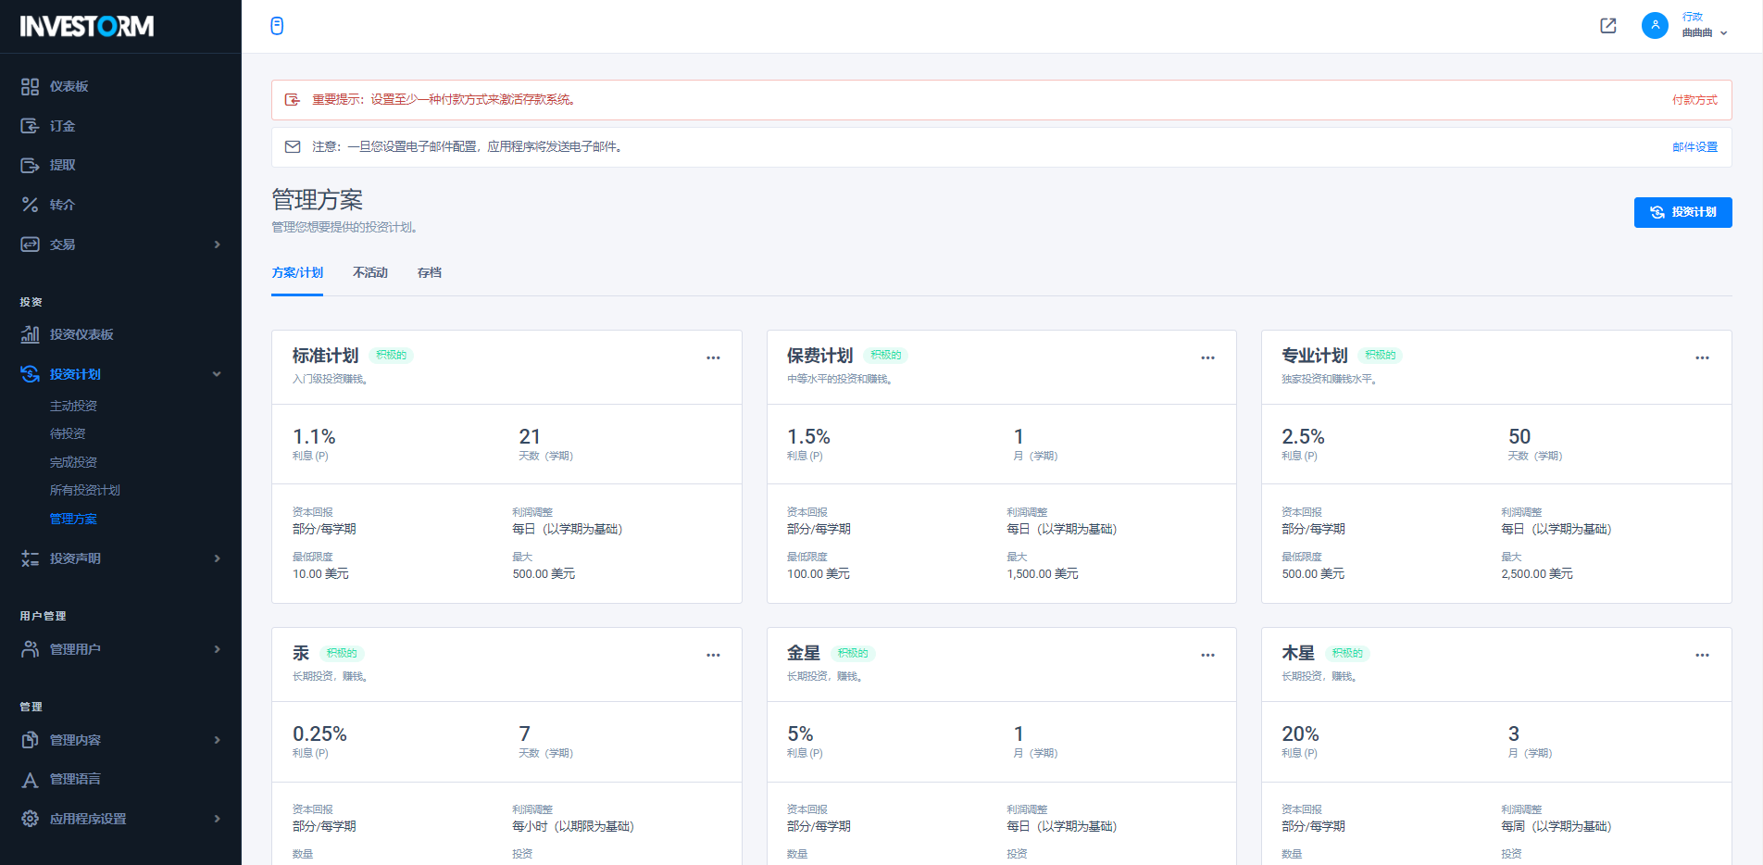Open 主动投资 in sidebar submenu
The width and height of the screenshot is (1763, 865).
73,406
